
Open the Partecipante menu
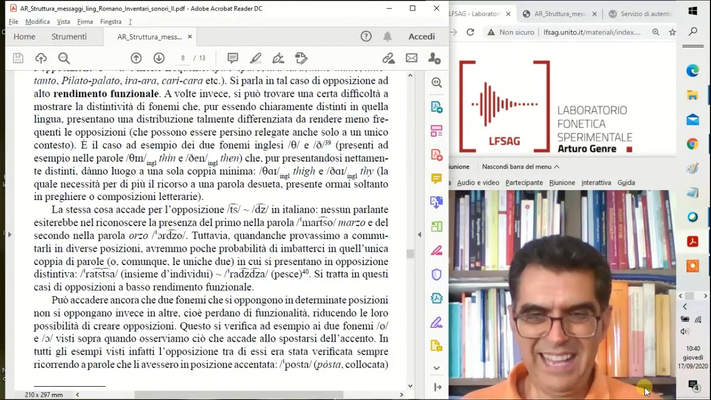point(524,183)
